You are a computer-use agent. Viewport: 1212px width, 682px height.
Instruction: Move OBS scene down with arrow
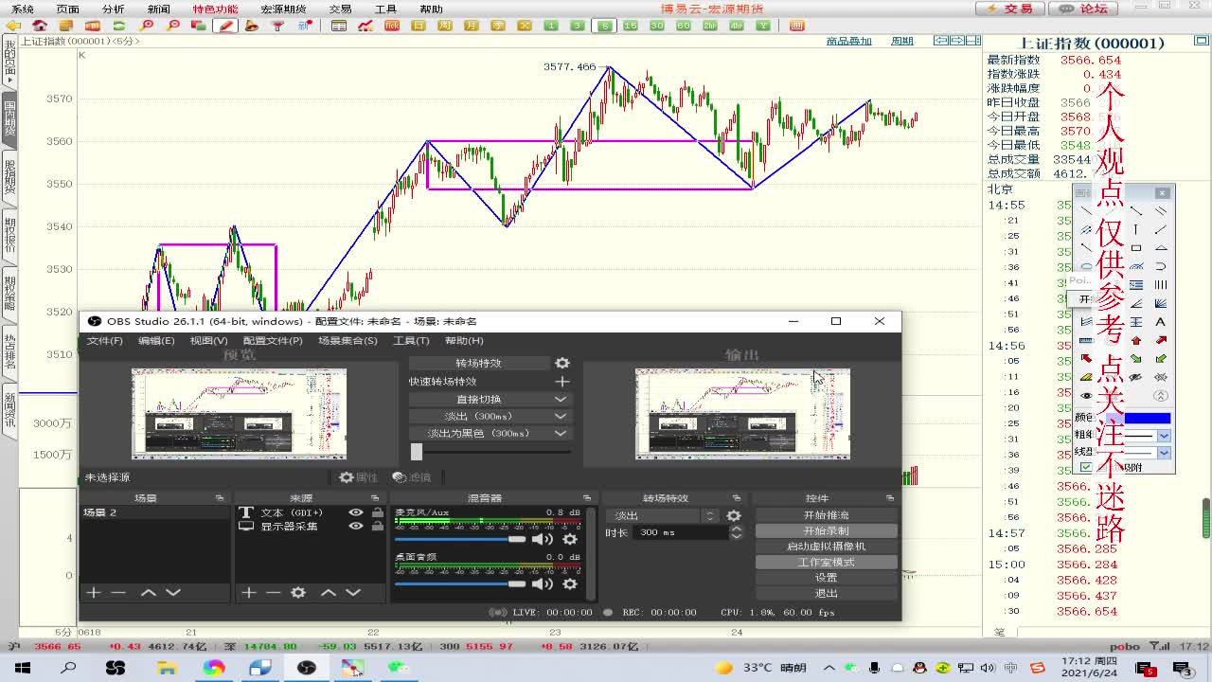[x=173, y=592]
